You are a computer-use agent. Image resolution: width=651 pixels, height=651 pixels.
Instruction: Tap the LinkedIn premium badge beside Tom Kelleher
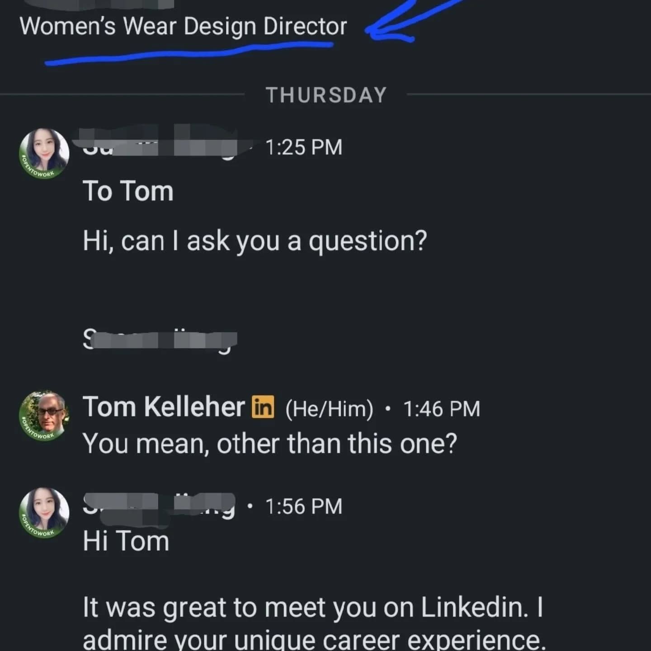[x=263, y=406]
